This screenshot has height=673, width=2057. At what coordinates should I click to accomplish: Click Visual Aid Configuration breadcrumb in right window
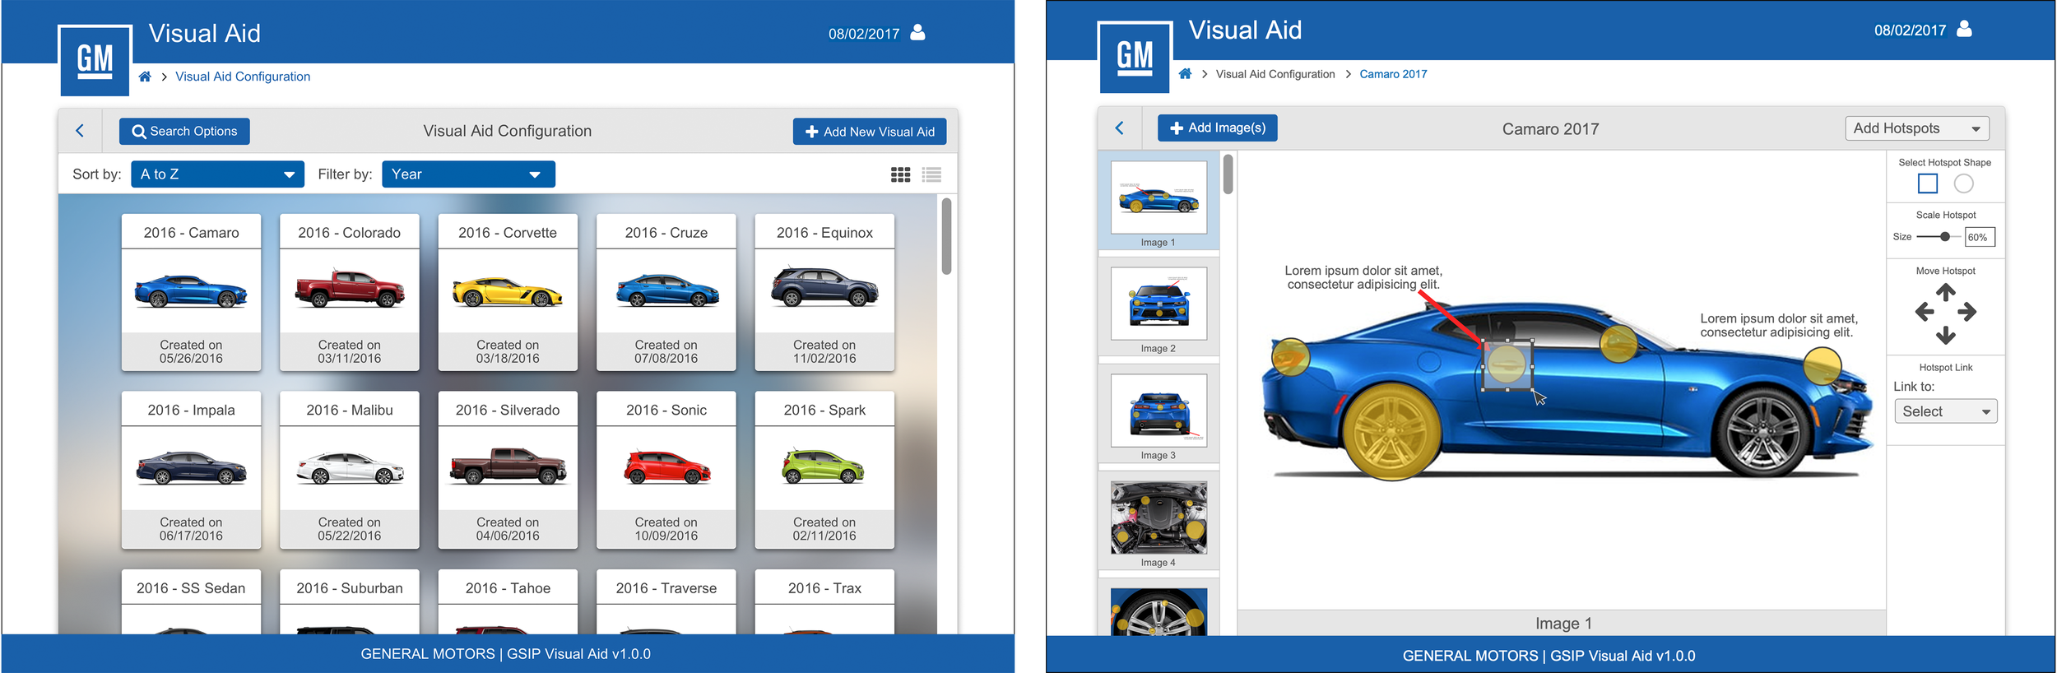tap(1275, 74)
